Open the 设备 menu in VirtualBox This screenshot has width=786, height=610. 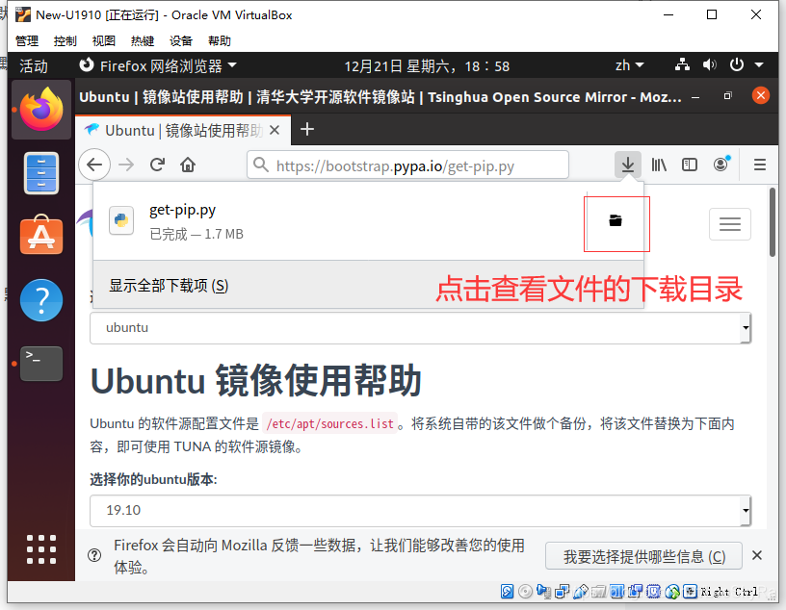click(x=181, y=41)
